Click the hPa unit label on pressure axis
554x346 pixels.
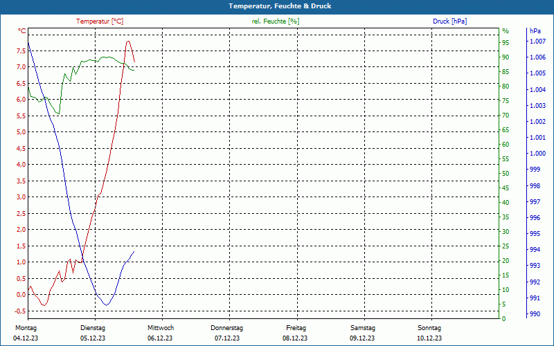(x=535, y=31)
